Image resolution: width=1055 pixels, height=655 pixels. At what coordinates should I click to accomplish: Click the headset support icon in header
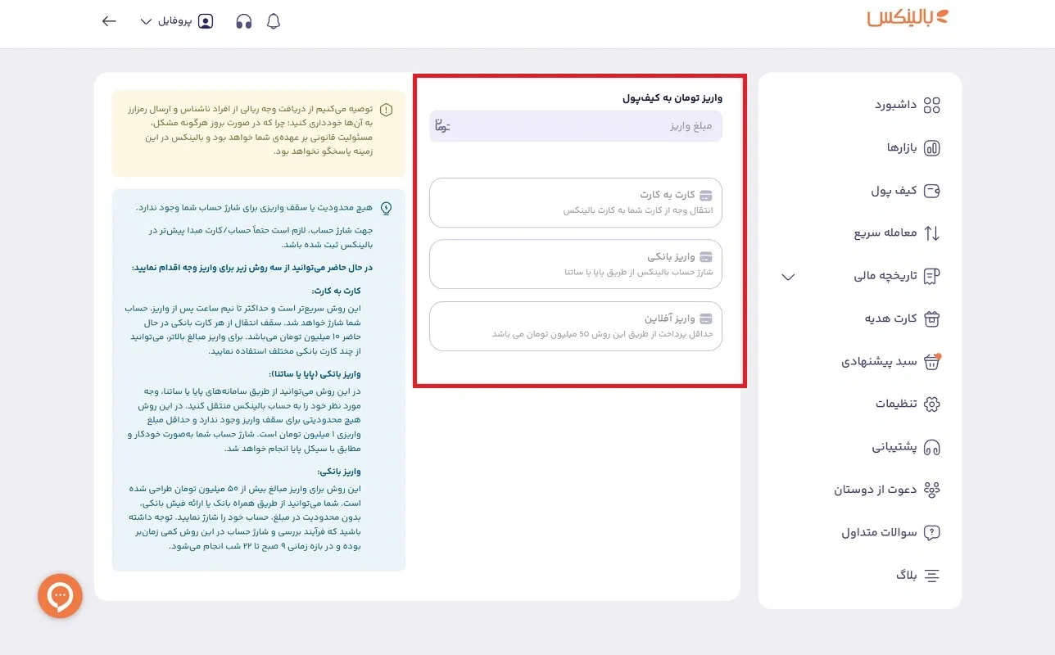(243, 21)
